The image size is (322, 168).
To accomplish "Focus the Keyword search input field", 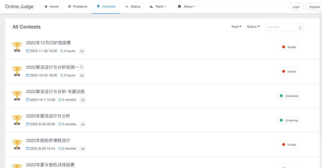I will coord(281,27).
